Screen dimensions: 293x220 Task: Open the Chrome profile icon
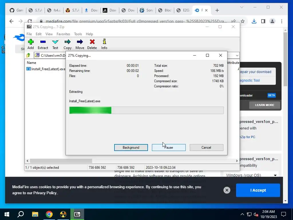[272, 21]
